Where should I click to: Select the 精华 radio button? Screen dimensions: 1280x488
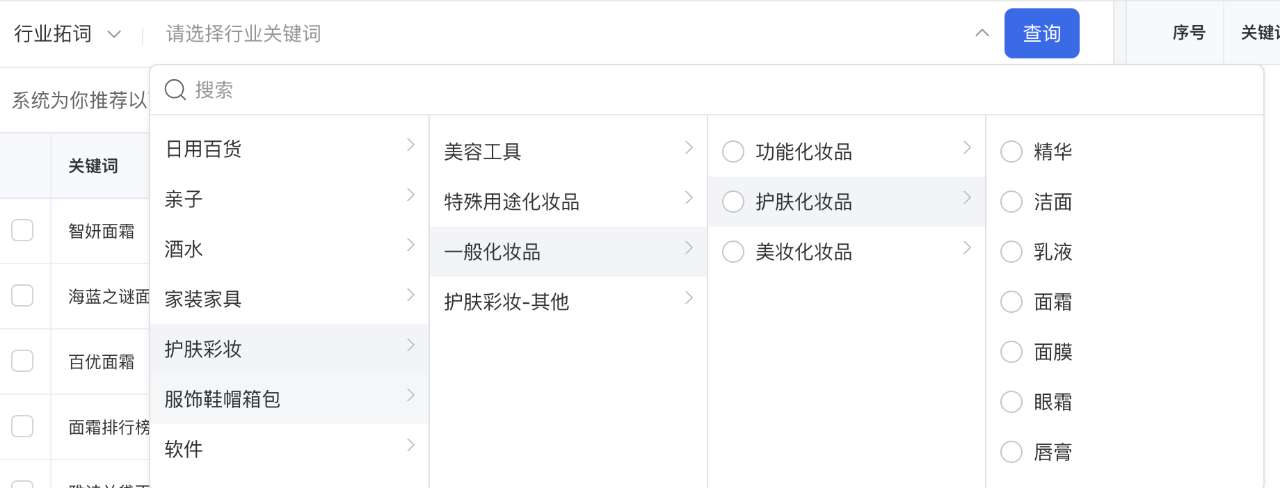click(x=1011, y=152)
